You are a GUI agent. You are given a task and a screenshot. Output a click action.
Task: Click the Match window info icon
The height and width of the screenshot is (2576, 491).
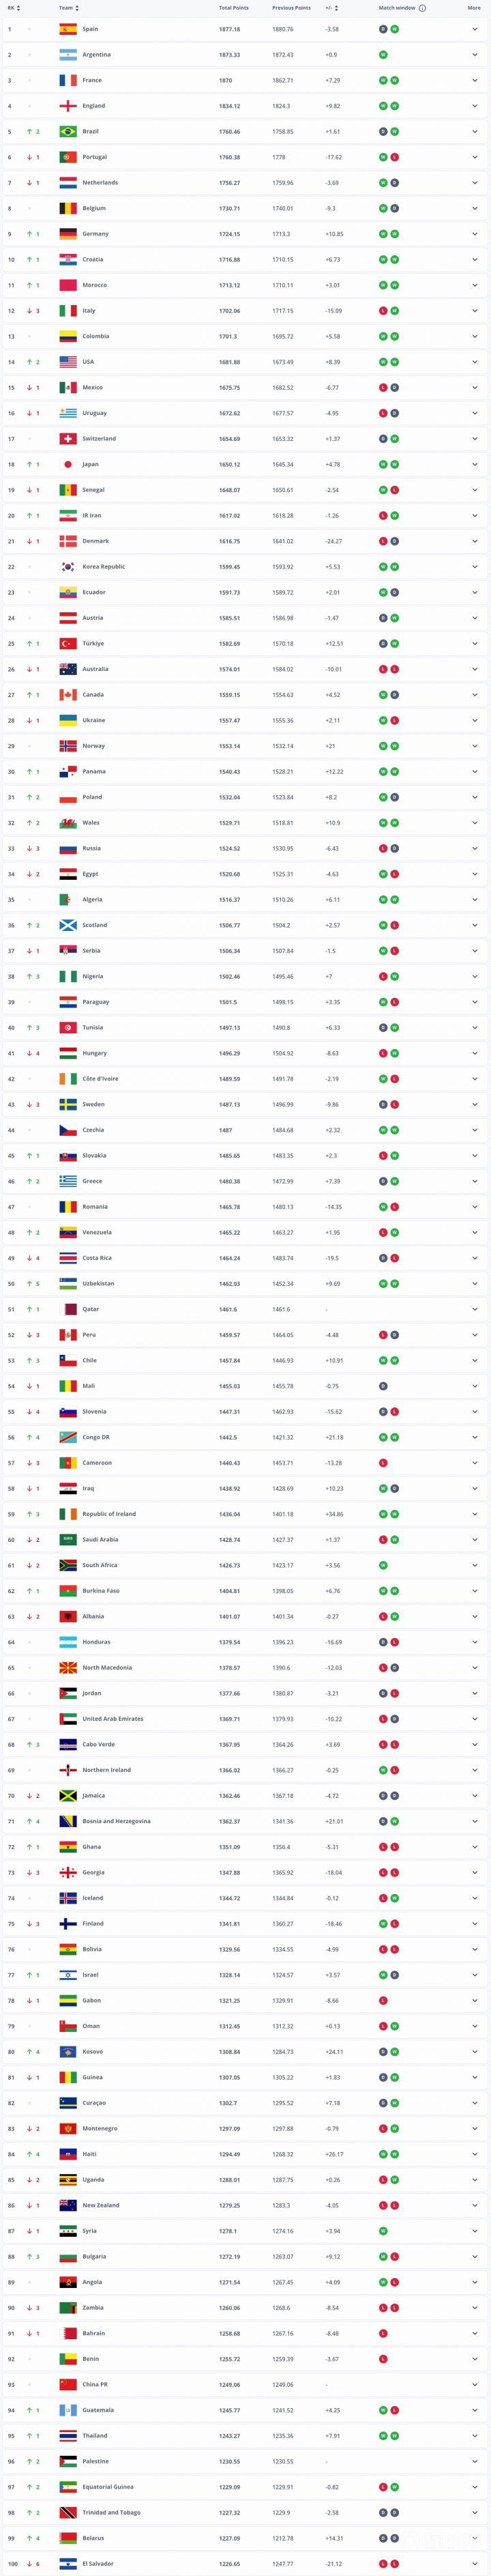423,8
